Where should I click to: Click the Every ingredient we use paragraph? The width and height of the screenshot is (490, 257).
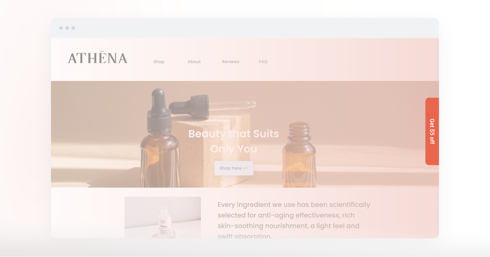[294, 220]
